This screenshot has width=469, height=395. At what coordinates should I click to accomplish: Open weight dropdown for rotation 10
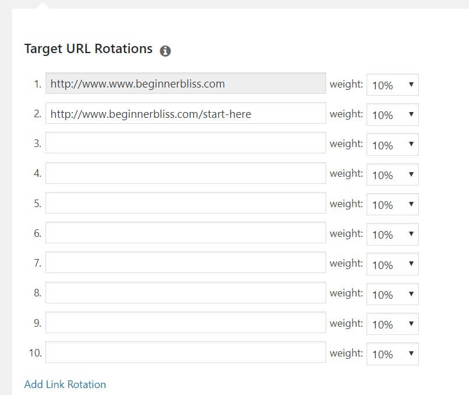point(392,354)
